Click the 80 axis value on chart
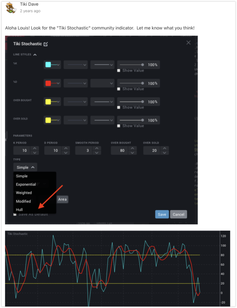The image size is (237, 308). (x=222, y=255)
